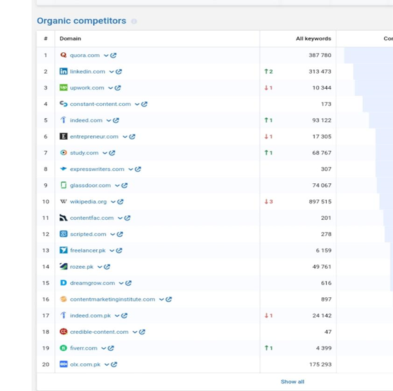The image size is (393, 391).
Task: Click the Quora favicon logo
Action: 64,55
